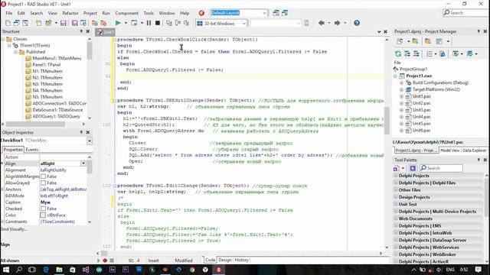Open the Tools menu
This screenshot has width=490, height=275.
[149, 13]
